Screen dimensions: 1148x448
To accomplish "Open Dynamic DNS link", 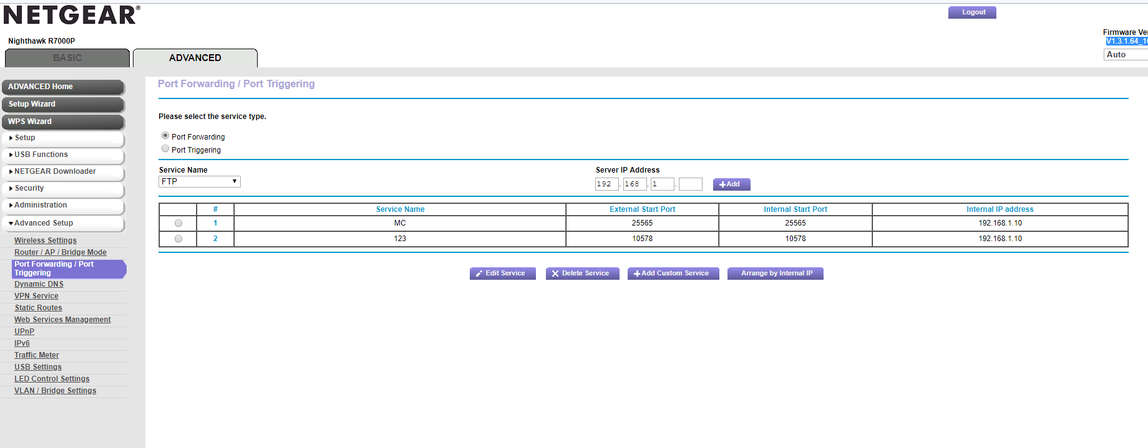I will (x=39, y=284).
